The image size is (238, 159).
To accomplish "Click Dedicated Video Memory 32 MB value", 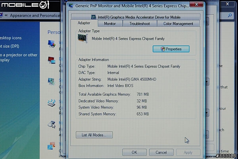I will point(142,101).
